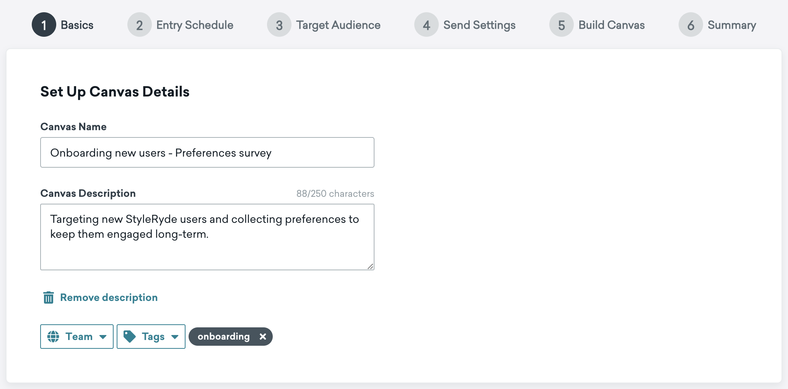Open the Summary step label
Screen dimensions: 788x389
732,25
